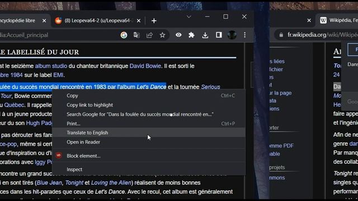Click the Wikipedia W favicon in right window
Image resolution: width=358 pixels, height=201 pixels.
[x=323, y=21]
